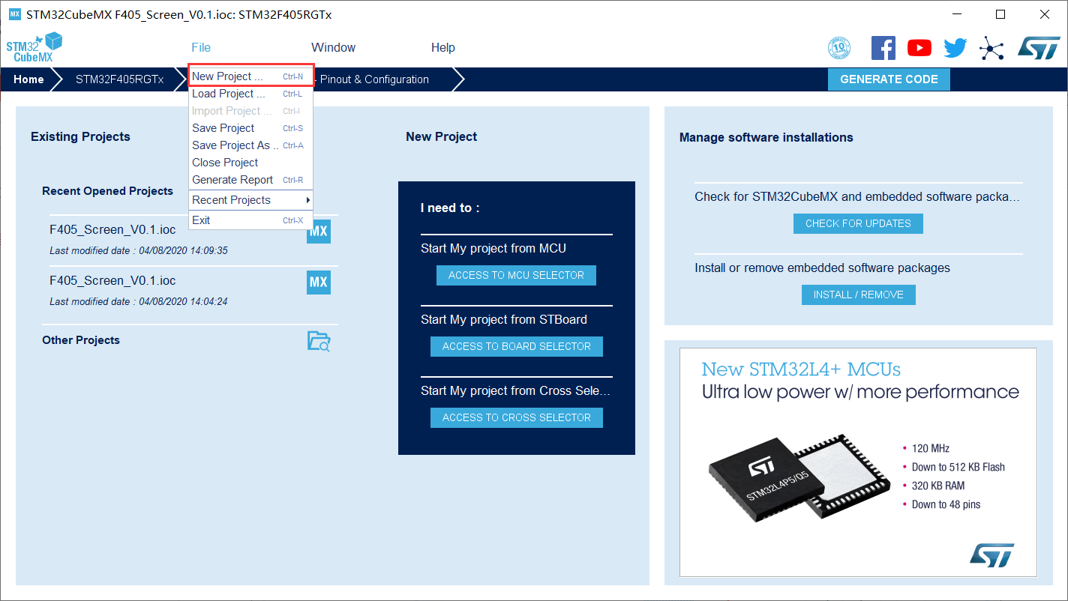The width and height of the screenshot is (1068, 601).
Task: Choose New Project from File menu
Action: [x=250, y=76]
